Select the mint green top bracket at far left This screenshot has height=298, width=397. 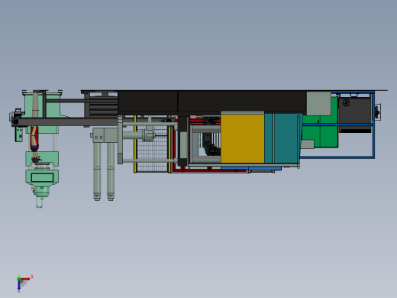click(x=43, y=105)
